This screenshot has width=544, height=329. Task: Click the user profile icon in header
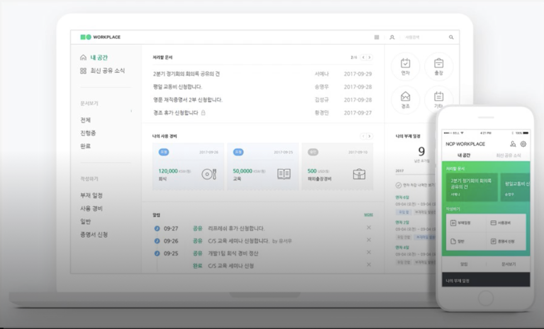point(392,37)
